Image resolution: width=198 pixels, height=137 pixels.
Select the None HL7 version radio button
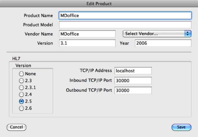[x=21, y=74]
